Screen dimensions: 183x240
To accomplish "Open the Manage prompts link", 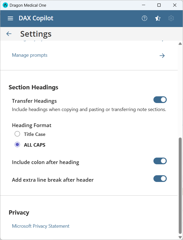I will [x=30, y=55].
